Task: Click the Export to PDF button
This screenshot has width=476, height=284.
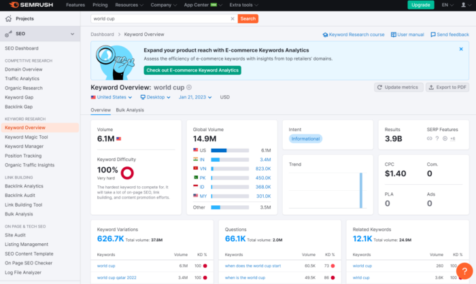Action: 447,88
